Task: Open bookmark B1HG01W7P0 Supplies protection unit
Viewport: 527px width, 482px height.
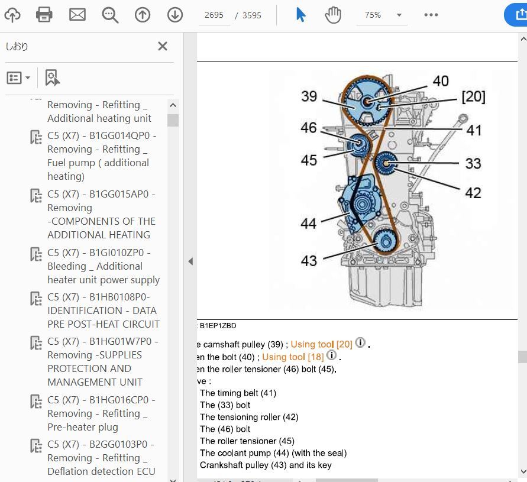Action: pyautogui.click(x=103, y=362)
